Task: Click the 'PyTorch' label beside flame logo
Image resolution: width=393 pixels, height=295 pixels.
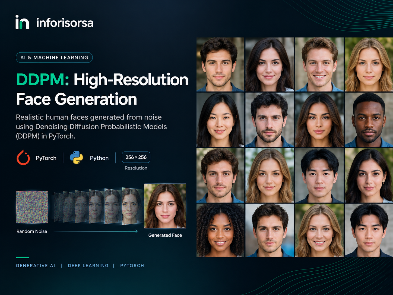Action: [46, 158]
